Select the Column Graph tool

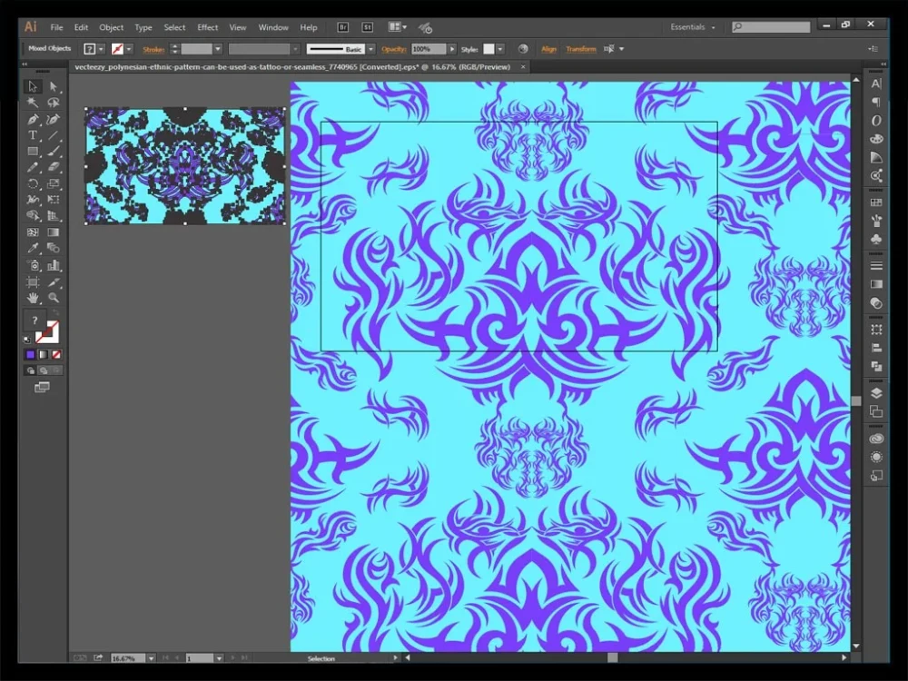pos(54,265)
